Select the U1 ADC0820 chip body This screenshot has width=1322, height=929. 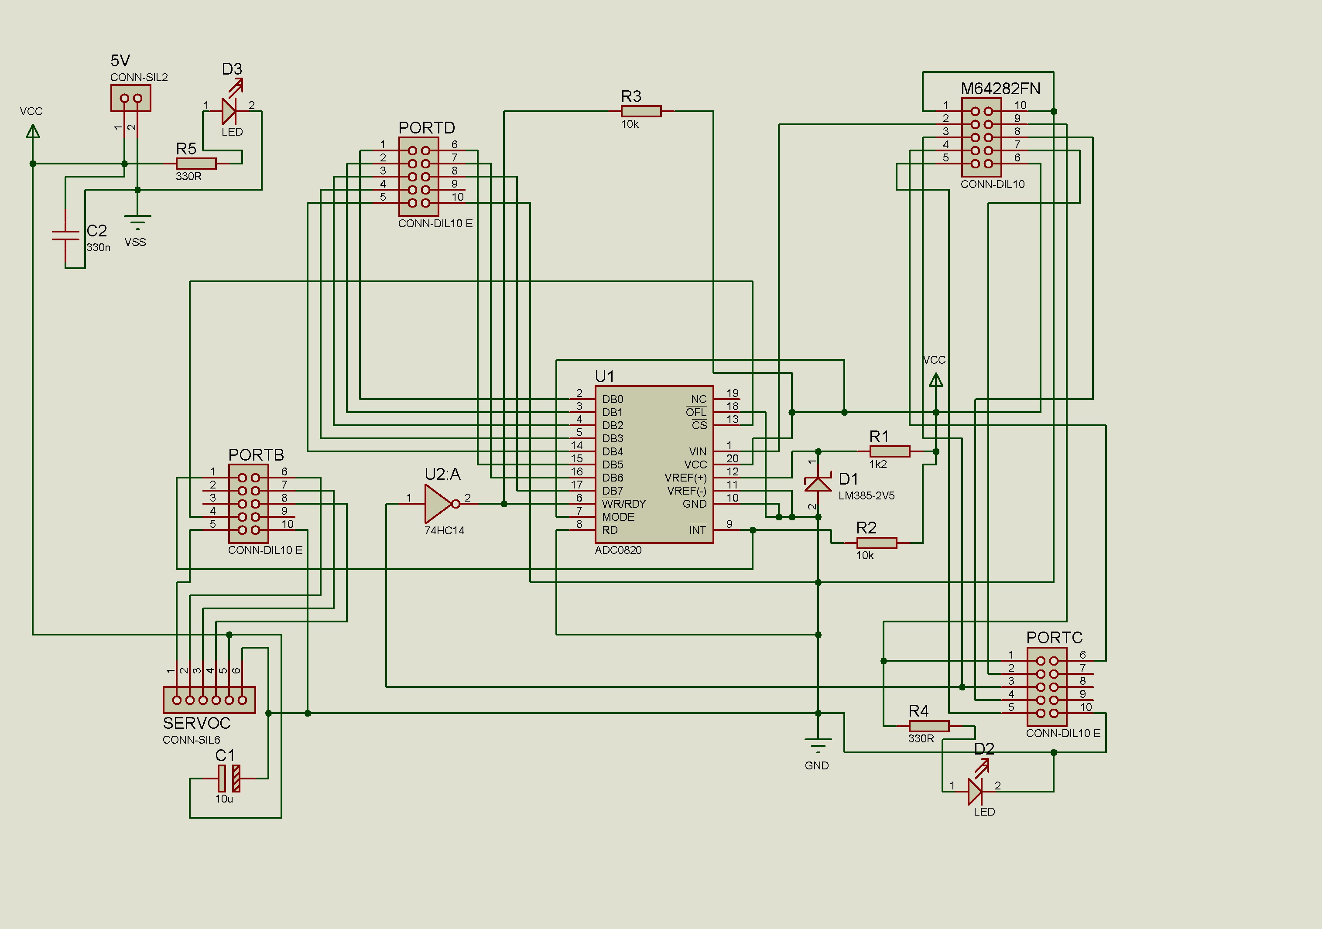point(654,464)
